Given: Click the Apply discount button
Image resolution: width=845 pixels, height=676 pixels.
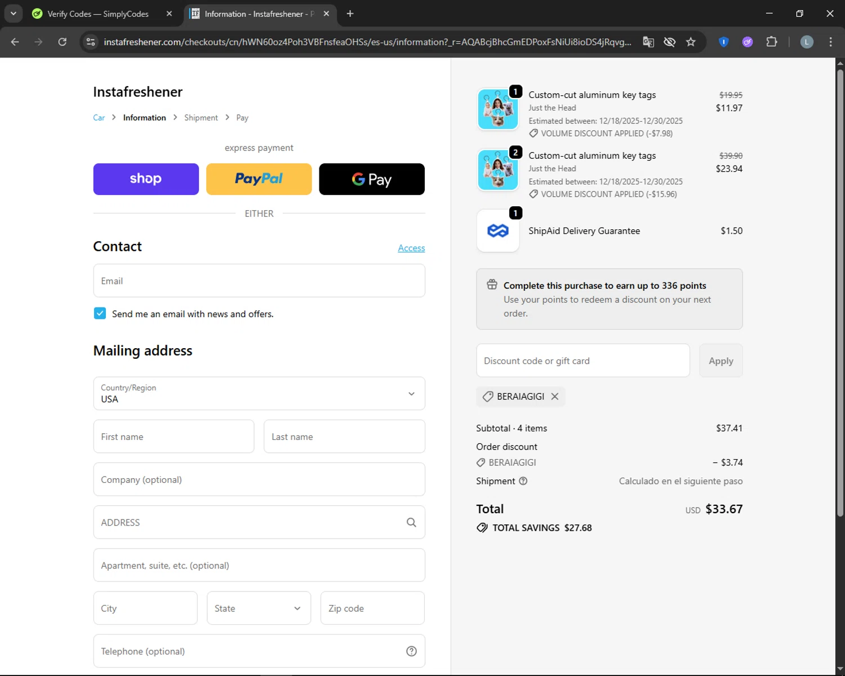Looking at the screenshot, I should [x=721, y=361].
